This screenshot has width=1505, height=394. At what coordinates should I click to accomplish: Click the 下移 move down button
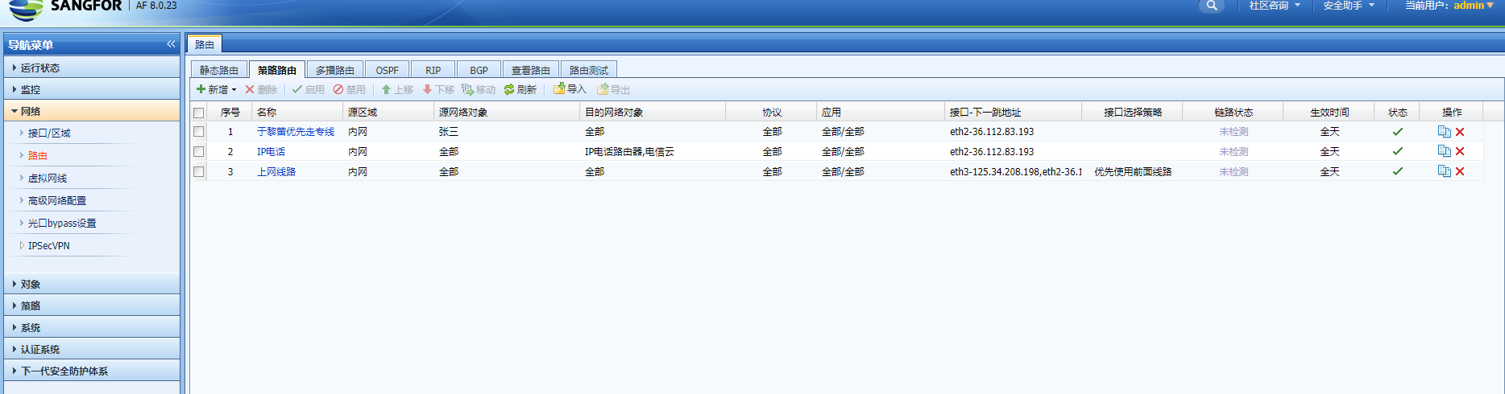point(438,89)
